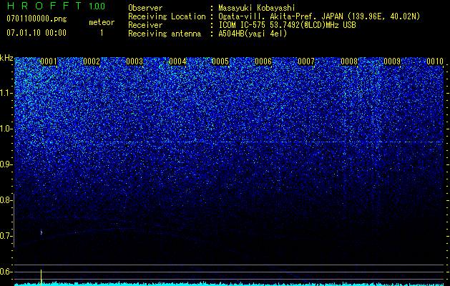The image size is (450, 286).
Task: Click the 0.6 frequency axis label
Action: click(x=6, y=272)
